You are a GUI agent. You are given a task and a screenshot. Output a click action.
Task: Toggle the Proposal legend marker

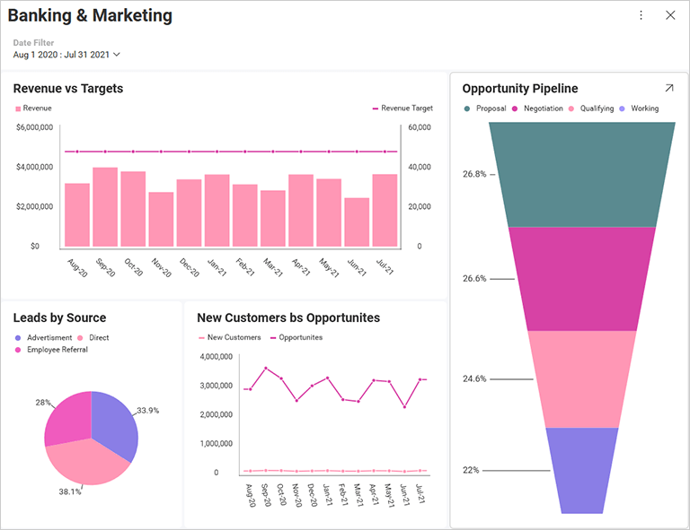(467, 109)
